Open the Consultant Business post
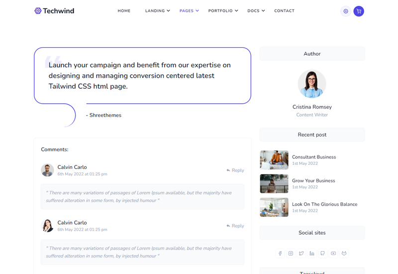Screen dimensions: 398x274 [314, 157]
